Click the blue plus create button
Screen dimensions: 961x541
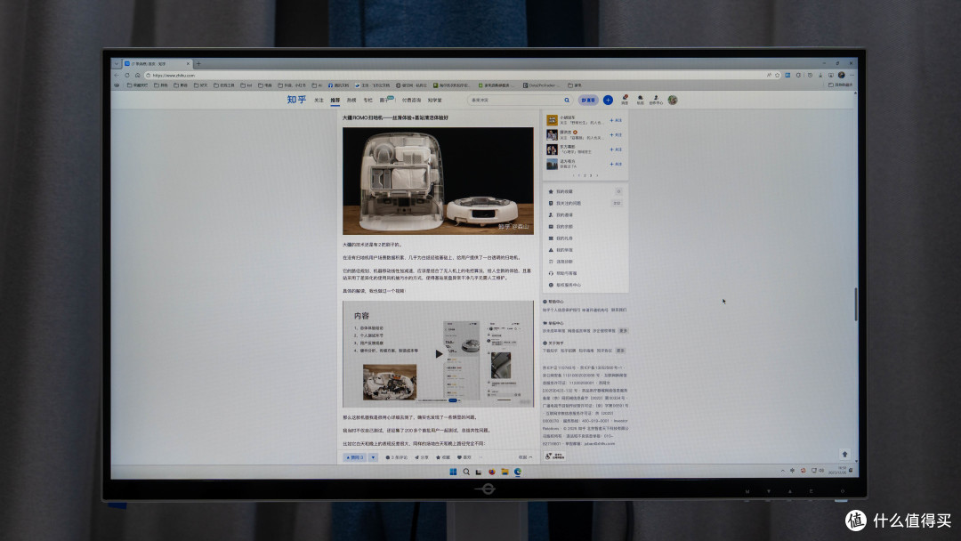pyautogui.click(x=608, y=100)
